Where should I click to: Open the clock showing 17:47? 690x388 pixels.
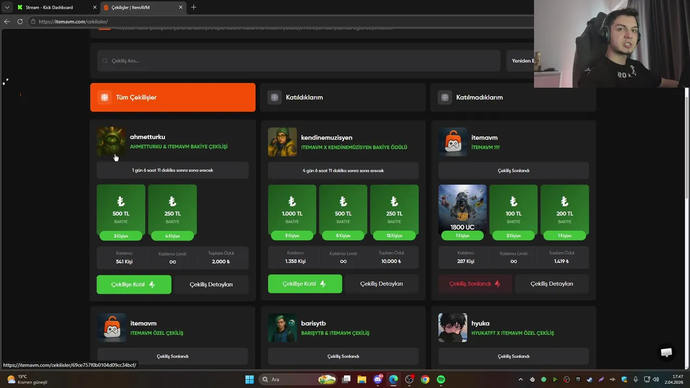(674, 379)
